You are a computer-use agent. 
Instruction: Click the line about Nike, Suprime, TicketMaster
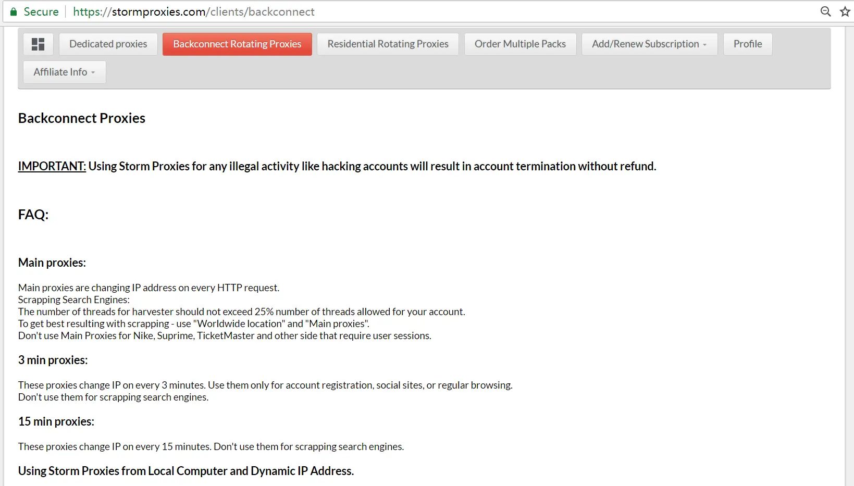225,335
